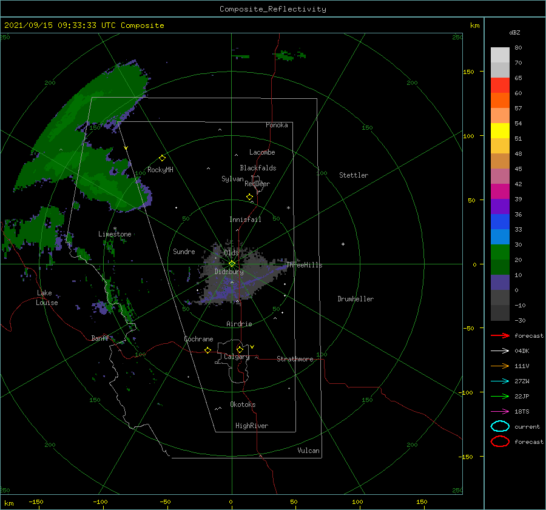Click the Limestone label
This screenshot has height=510, width=546.
115,234
